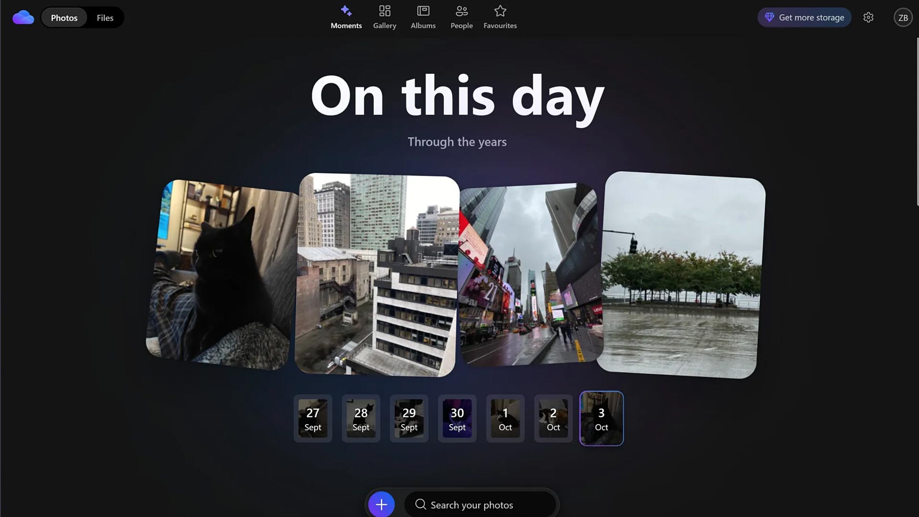Switch to Files view toggle
The image size is (919, 517).
(105, 18)
